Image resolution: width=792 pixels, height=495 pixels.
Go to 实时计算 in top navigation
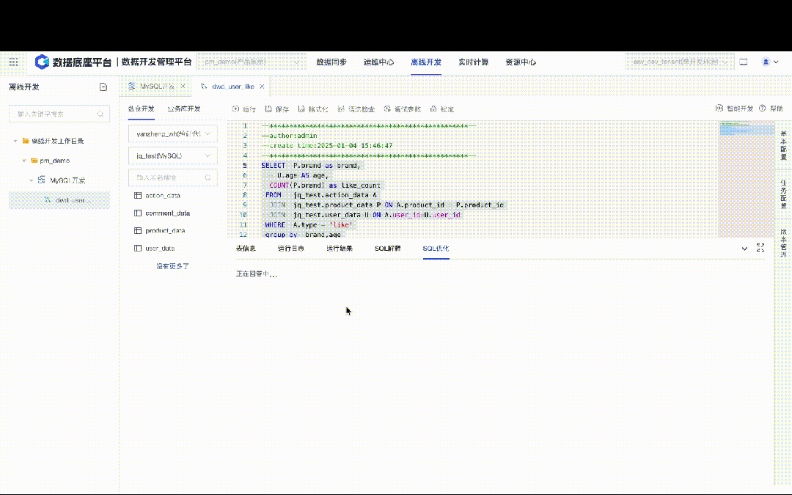pos(473,62)
